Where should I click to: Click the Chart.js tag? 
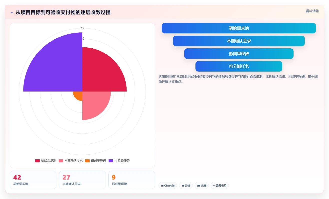click(x=168, y=186)
